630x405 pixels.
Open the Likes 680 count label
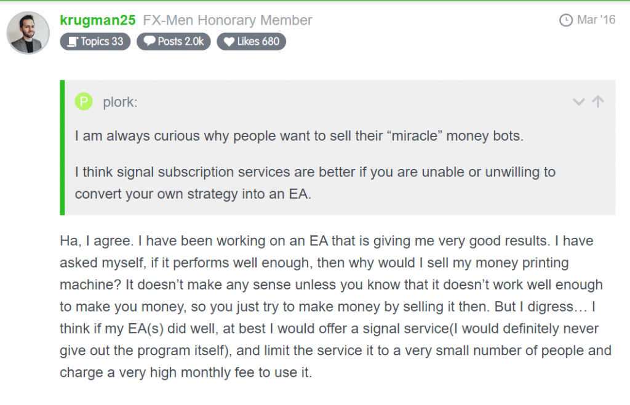258,41
